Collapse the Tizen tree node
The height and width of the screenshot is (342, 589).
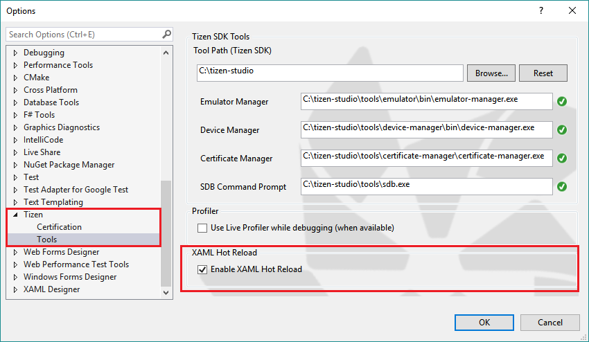[16, 215]
